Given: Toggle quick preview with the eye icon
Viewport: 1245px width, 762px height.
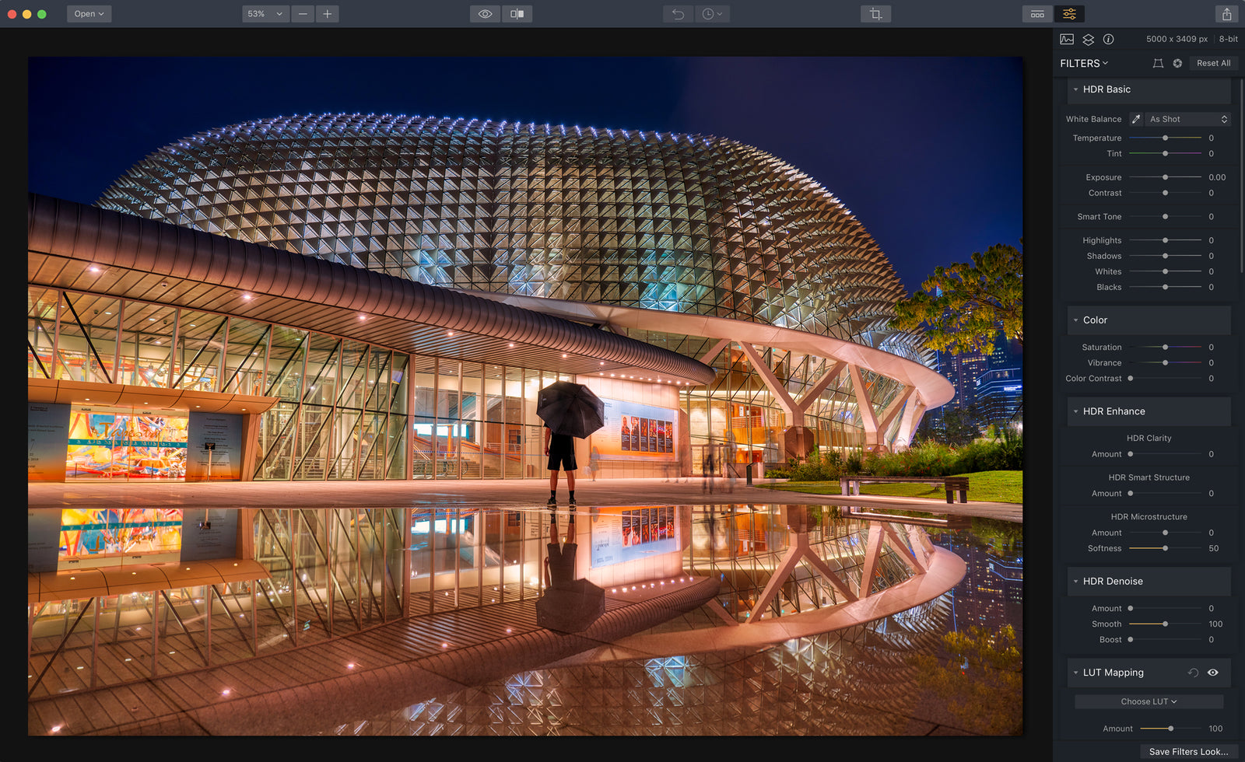Looking at the screenshot, I should click(485, 13).
